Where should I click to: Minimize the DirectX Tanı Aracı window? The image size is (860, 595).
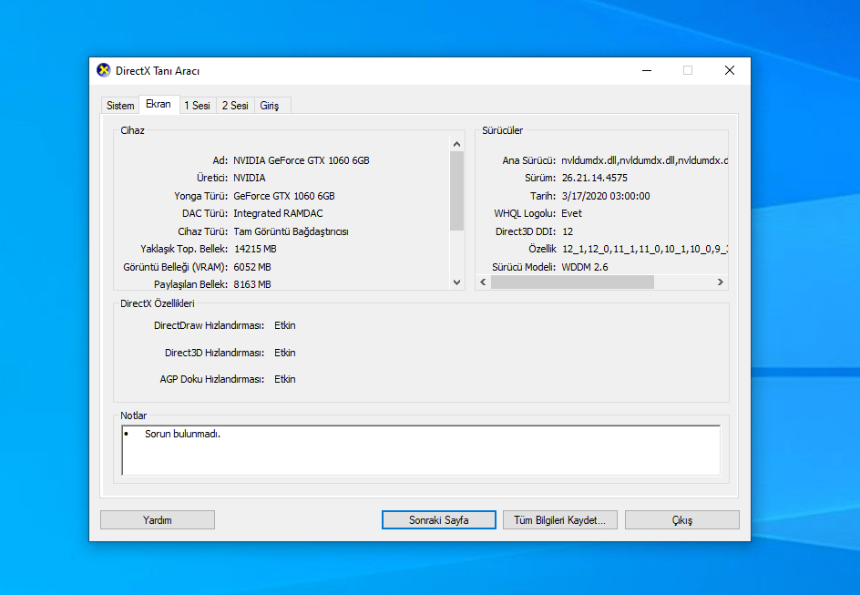(x=647, y=70)
